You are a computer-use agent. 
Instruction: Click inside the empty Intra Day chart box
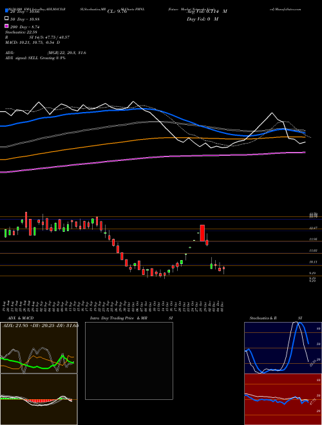[x=129, y=361]
